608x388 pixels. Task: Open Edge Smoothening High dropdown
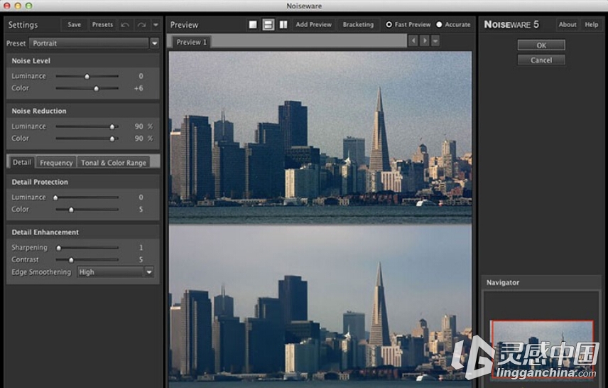(116, 272)
